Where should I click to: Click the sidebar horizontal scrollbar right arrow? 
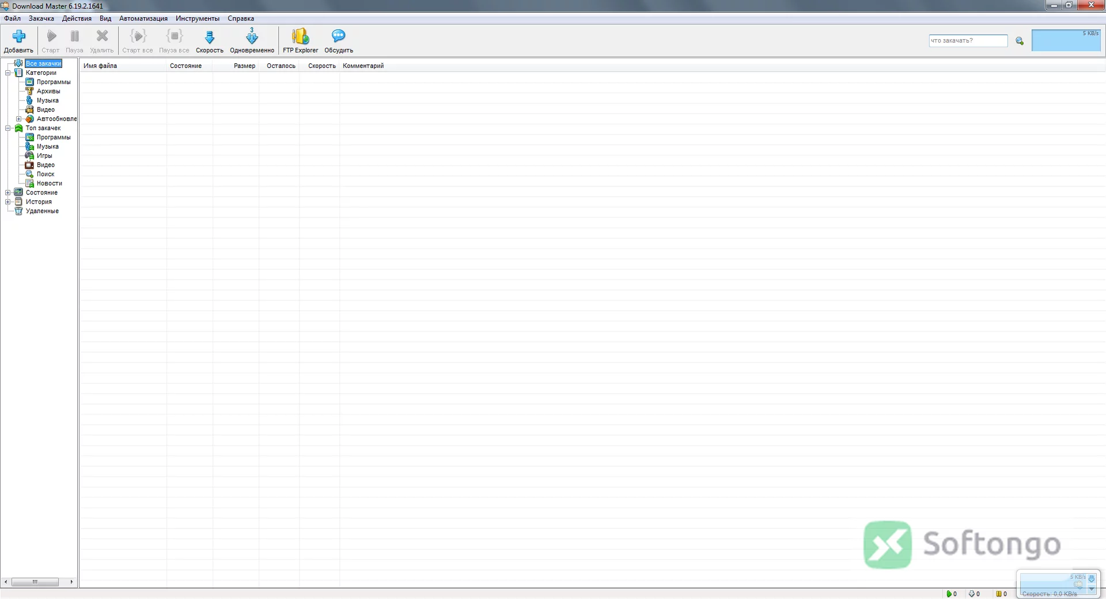(71, 582)
